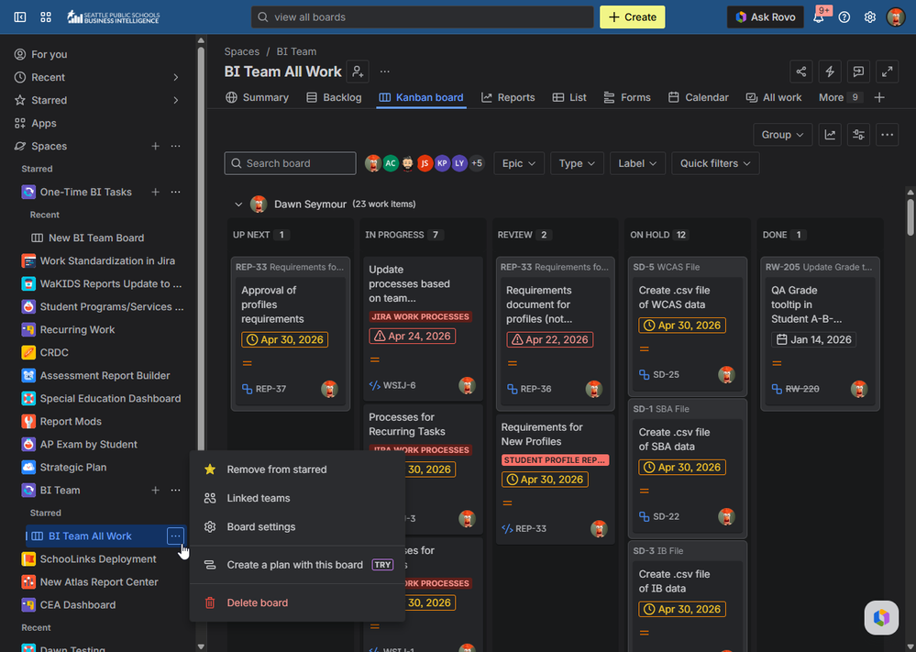Collapse the sidebar with the panel icon
The image size is (916, 652).
pos(20,17)
